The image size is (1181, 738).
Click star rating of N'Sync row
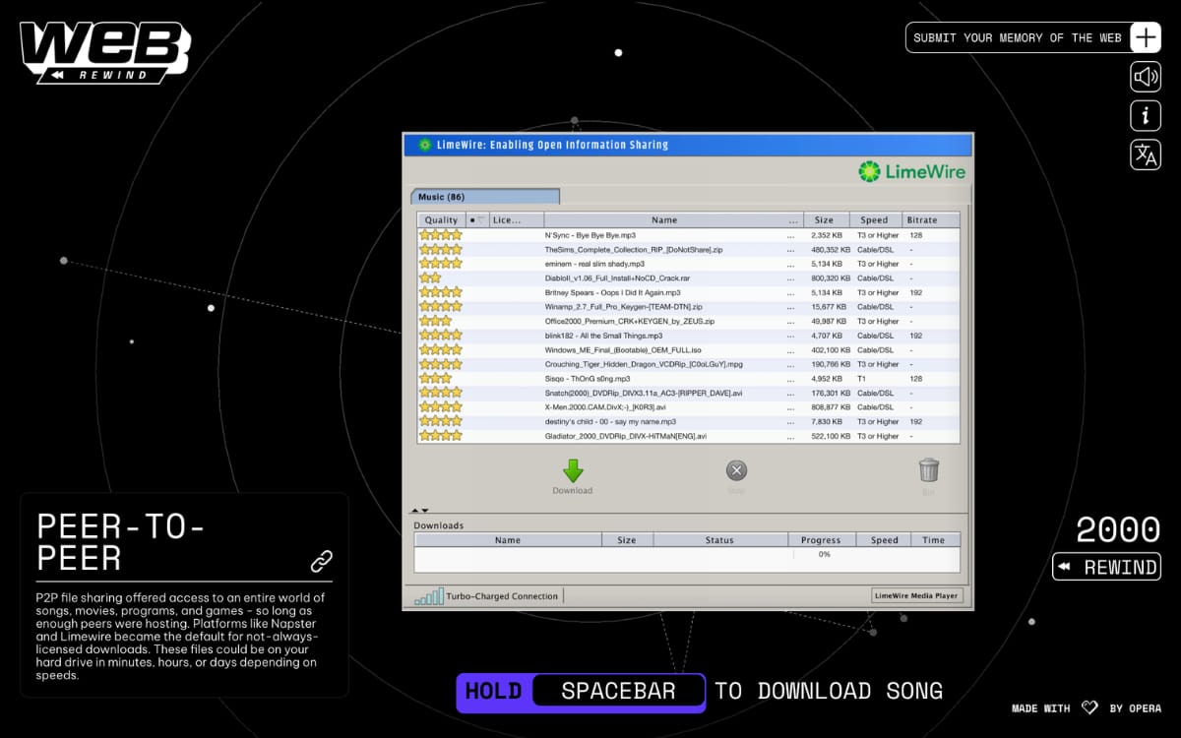tap(440, 235)
